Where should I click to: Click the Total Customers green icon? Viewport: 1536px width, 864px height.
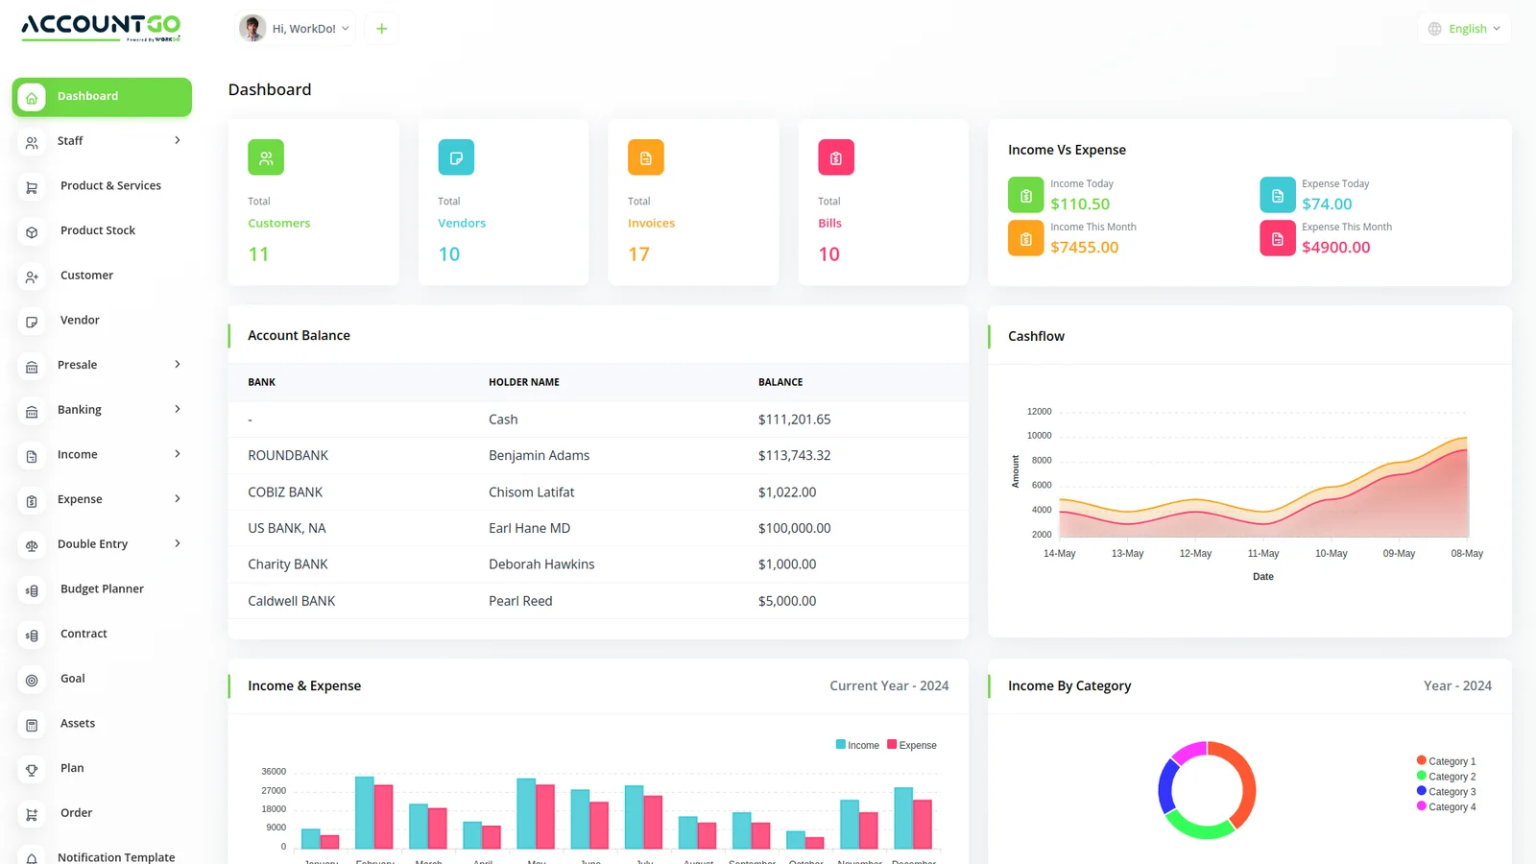click(266, 157)
